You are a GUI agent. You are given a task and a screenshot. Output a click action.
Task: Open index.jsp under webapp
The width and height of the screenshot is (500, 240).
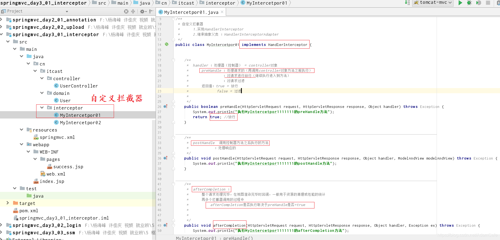click(49, 181)
